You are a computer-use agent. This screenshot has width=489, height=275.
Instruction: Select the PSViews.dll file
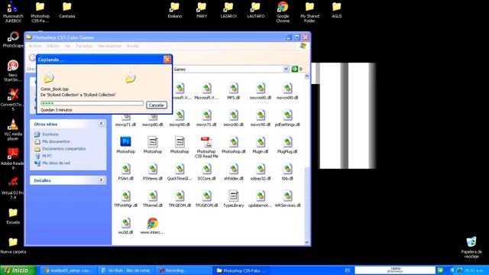pyautogui.click(x=153, y=172)
